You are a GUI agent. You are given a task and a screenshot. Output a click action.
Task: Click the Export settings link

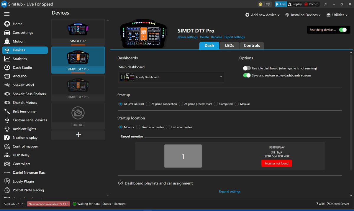235,37
